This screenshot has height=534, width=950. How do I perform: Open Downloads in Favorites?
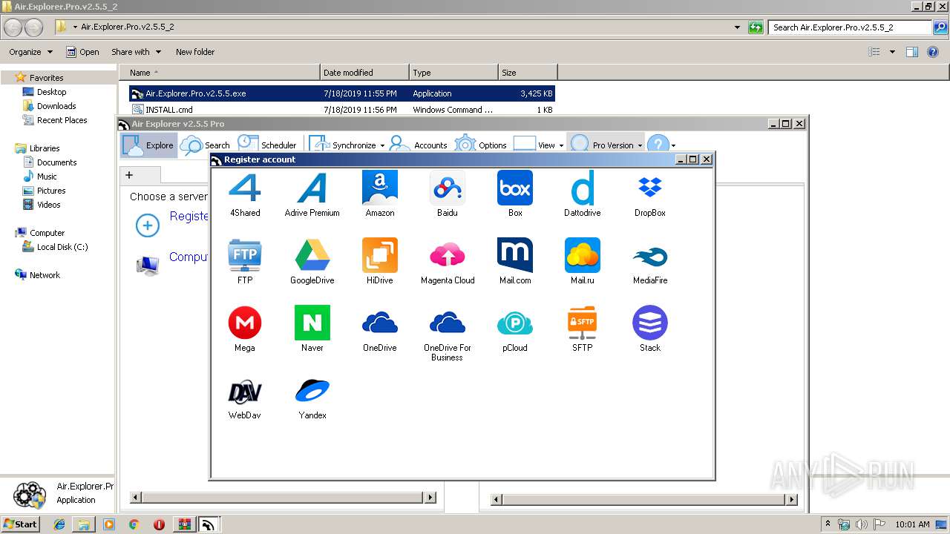click(x=56, y=106)
